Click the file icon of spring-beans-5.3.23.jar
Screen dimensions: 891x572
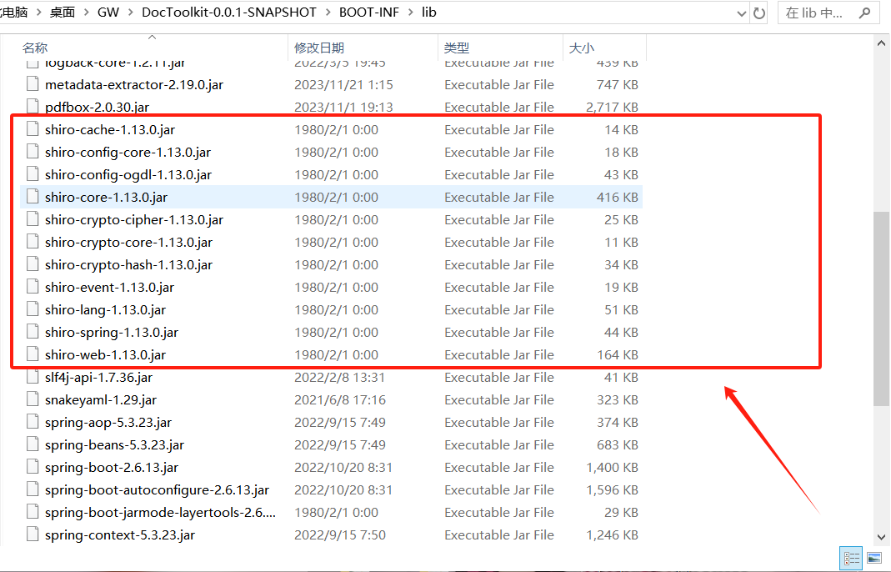(x=33, y=444)
